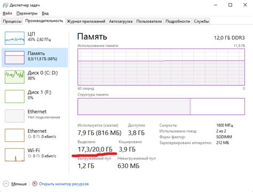The image size is (253, 192).
Task: Click the Невыгружаемый пул 630 МБ value
Action: 128,166
